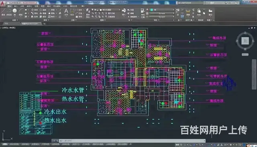The image size is (257, 147).
Task: Activate the Mirror (镜像) tool
Action: pos(43,13)
